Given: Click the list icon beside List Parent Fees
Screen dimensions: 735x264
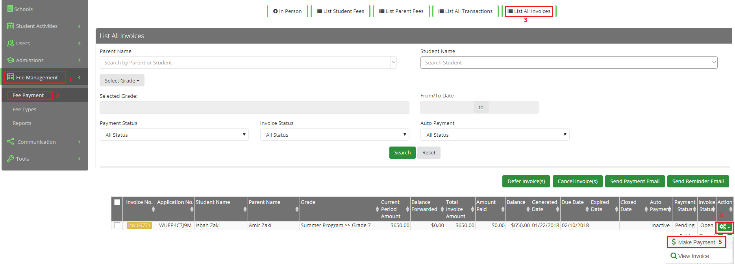Looking at the screenshot, I should pos(381,11).
